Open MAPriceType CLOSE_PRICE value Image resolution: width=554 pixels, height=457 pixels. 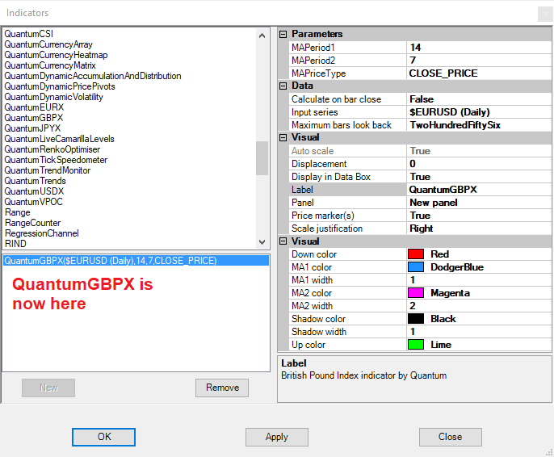[479, 73]
